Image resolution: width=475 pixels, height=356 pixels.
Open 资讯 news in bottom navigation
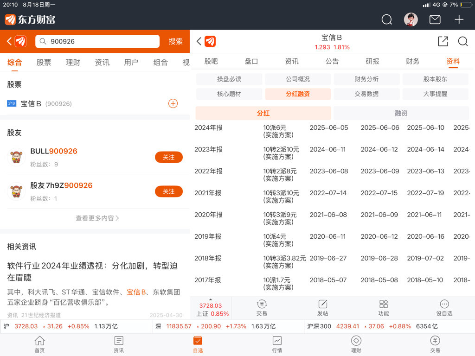click(x=119, y=344)
